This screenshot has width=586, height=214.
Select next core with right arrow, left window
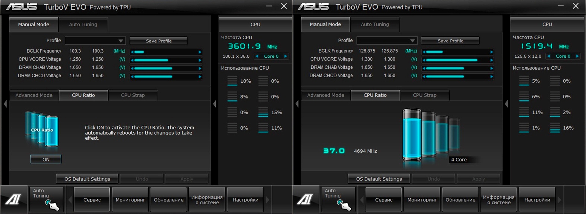coord(286,56)
